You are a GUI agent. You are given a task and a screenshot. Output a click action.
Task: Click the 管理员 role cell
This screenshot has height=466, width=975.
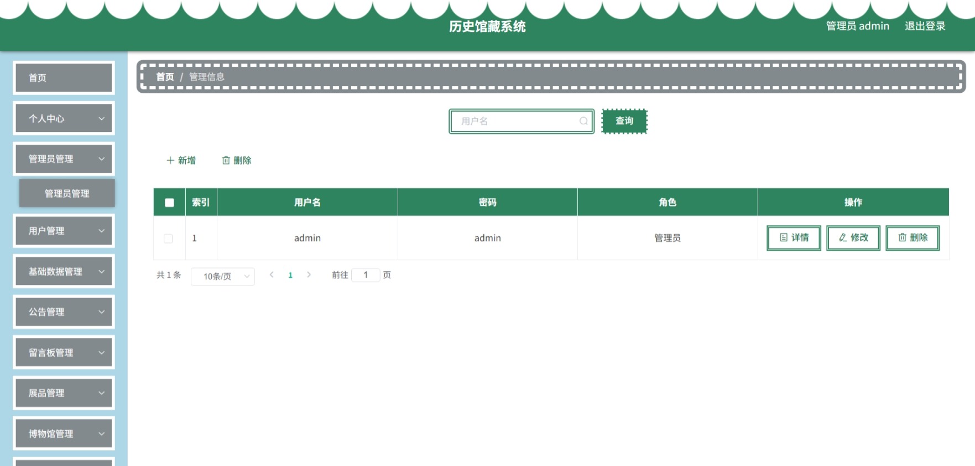pyautogui.click(x=668, y=238)
